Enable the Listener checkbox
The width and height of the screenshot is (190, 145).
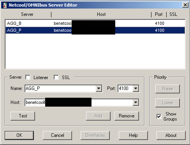coord(28,78)
